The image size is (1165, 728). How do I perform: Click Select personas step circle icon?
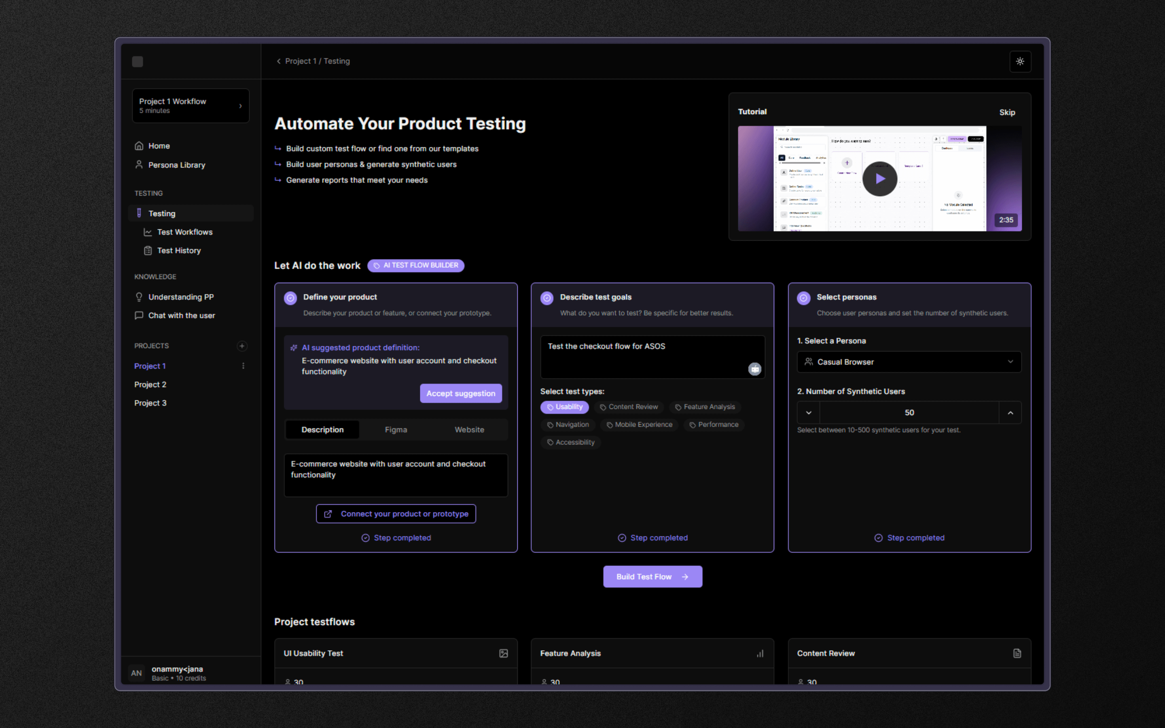coord(803,298)
